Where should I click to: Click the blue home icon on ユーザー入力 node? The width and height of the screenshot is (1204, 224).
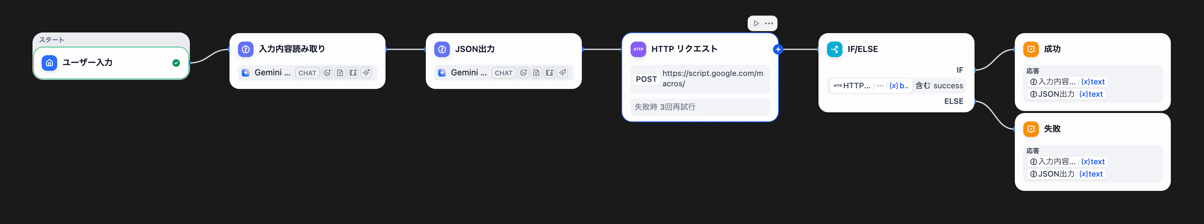point(49,63)
